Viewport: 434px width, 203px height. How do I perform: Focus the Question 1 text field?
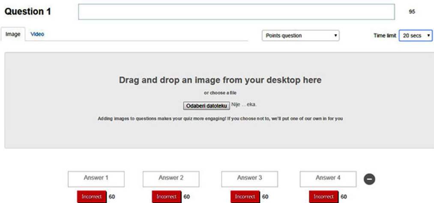pos(236,12)
